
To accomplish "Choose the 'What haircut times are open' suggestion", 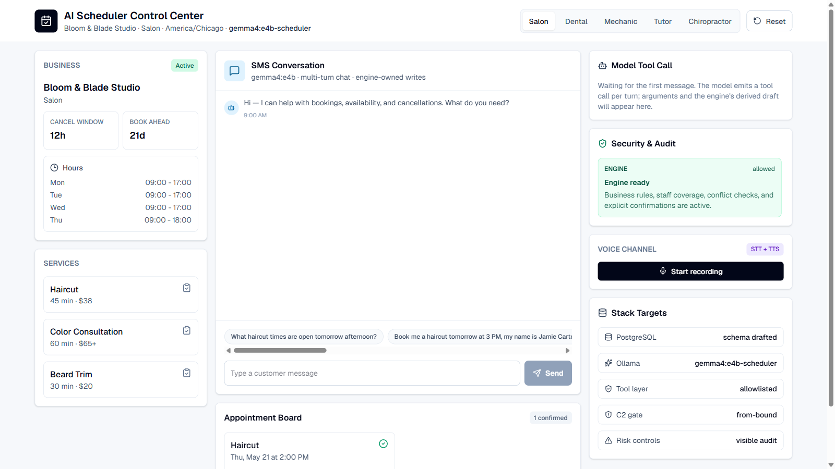I will coord(304,337).
